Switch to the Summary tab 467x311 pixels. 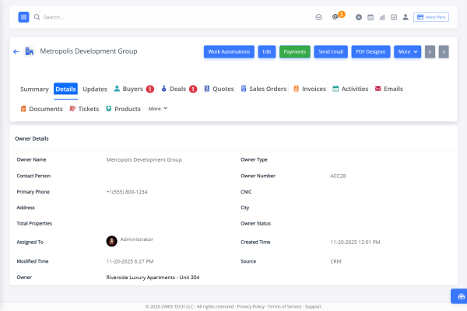click(34, 89)
